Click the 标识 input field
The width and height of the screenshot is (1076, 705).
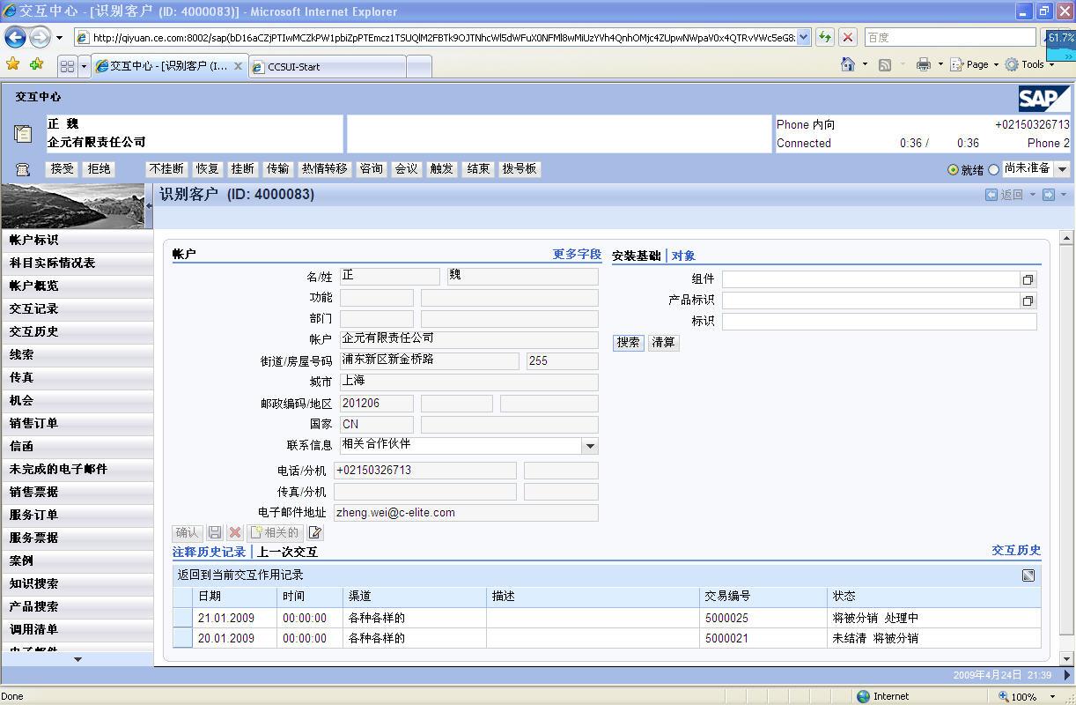click(x=879, y=322)
